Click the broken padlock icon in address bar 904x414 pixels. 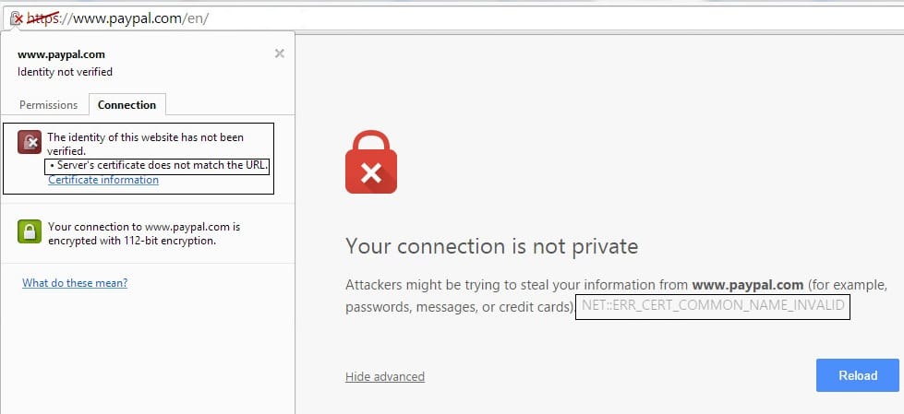point(16,18)
